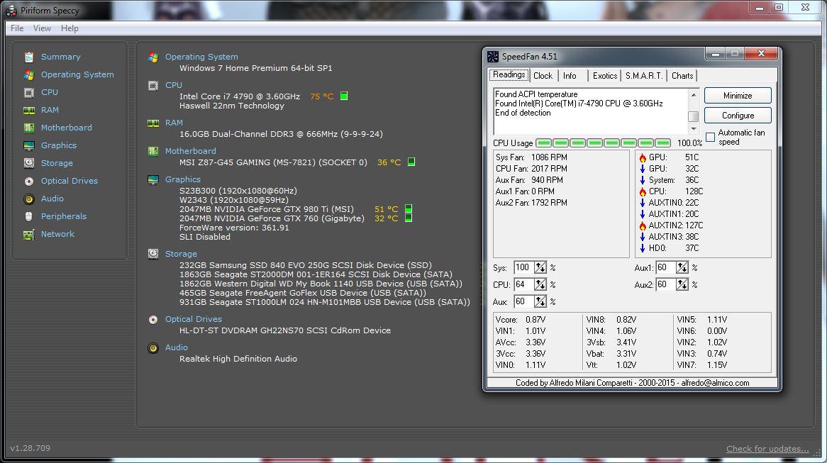Adjust the Aux1 fan speed stepper
The height and width of the screenshot is (463, 827).
tap(682, 267)
